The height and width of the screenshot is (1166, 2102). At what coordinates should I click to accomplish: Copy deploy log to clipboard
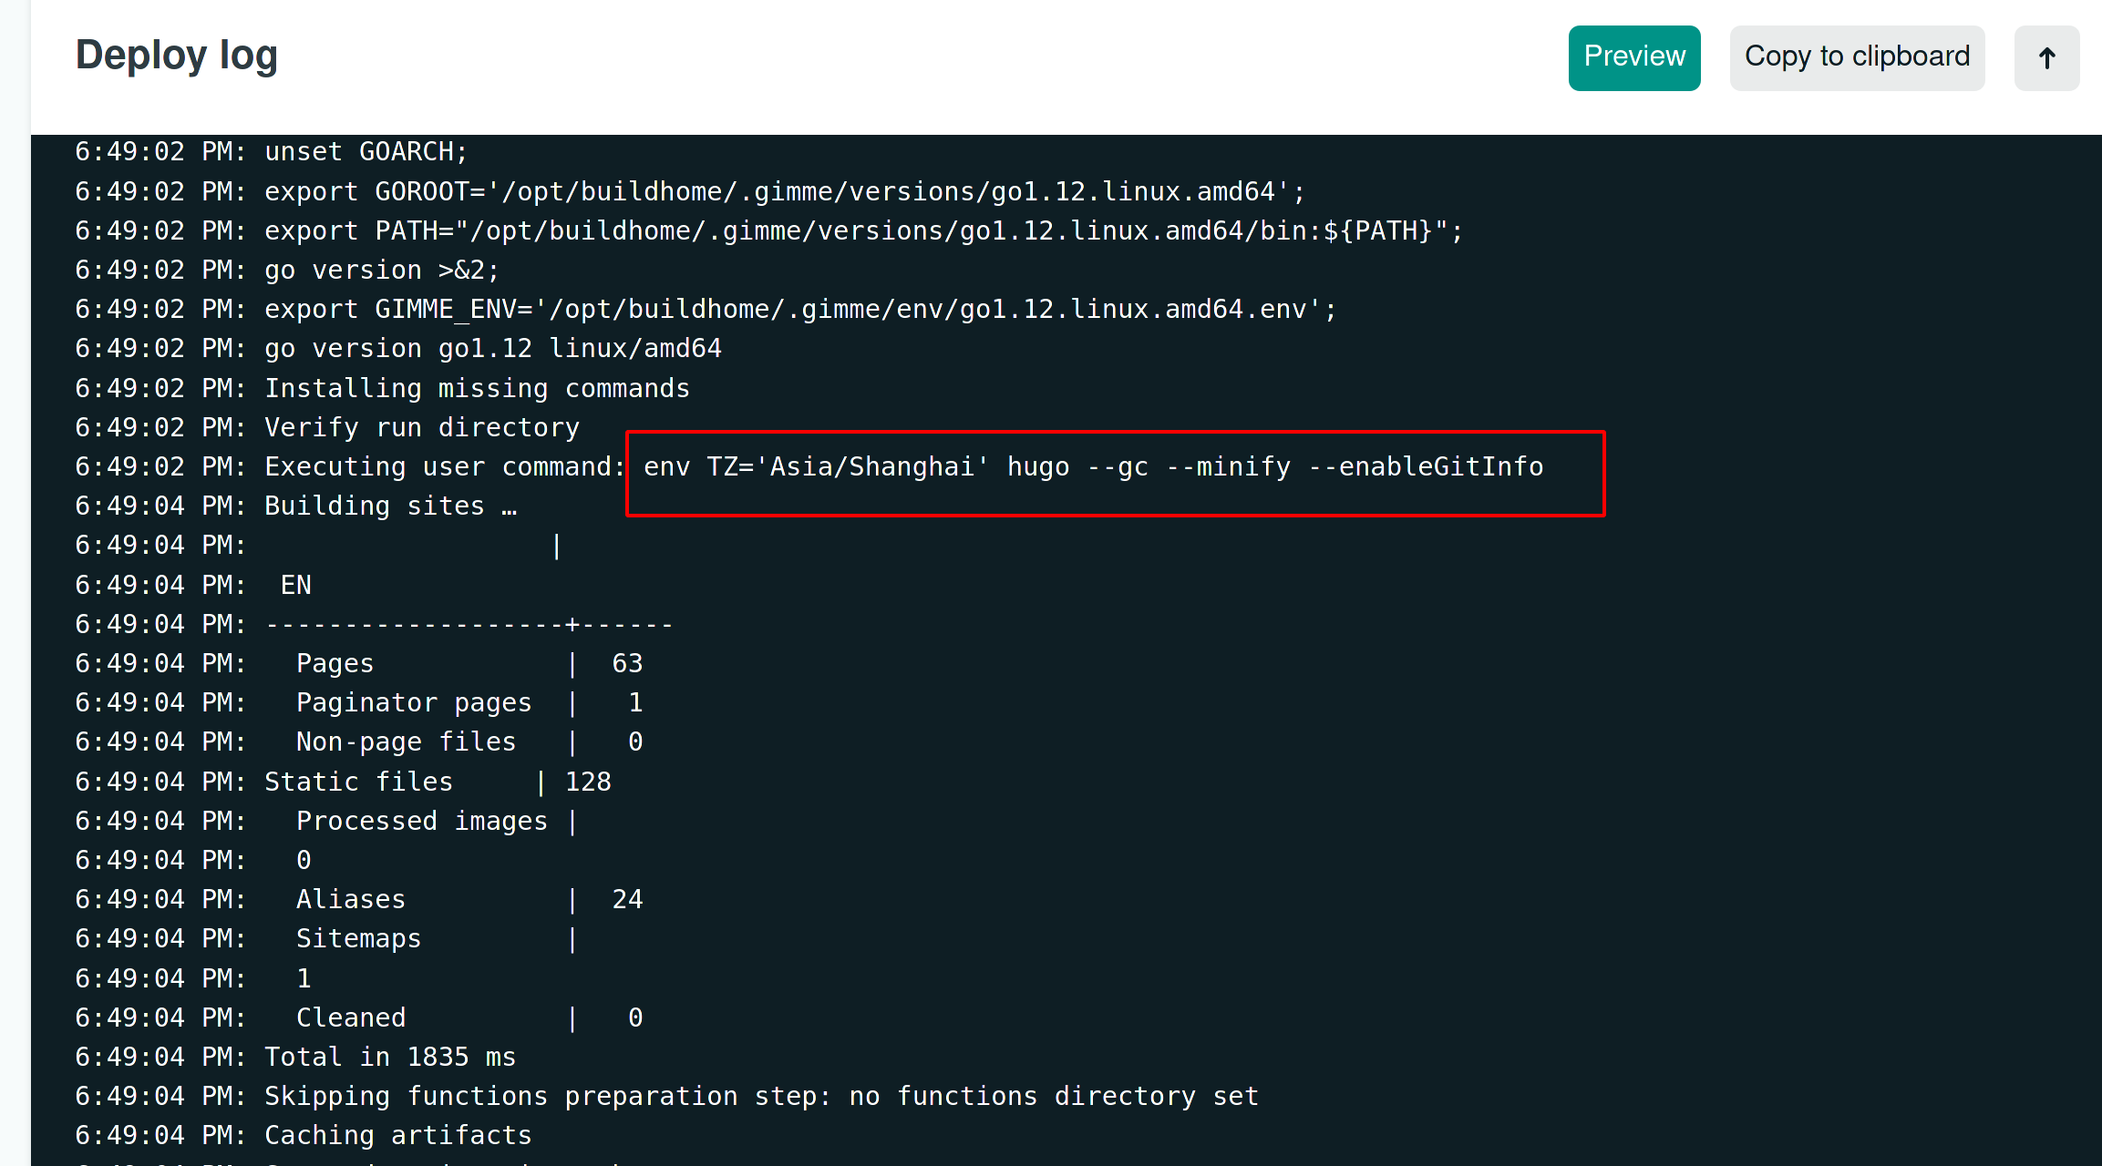click(x=1857, y=57)
